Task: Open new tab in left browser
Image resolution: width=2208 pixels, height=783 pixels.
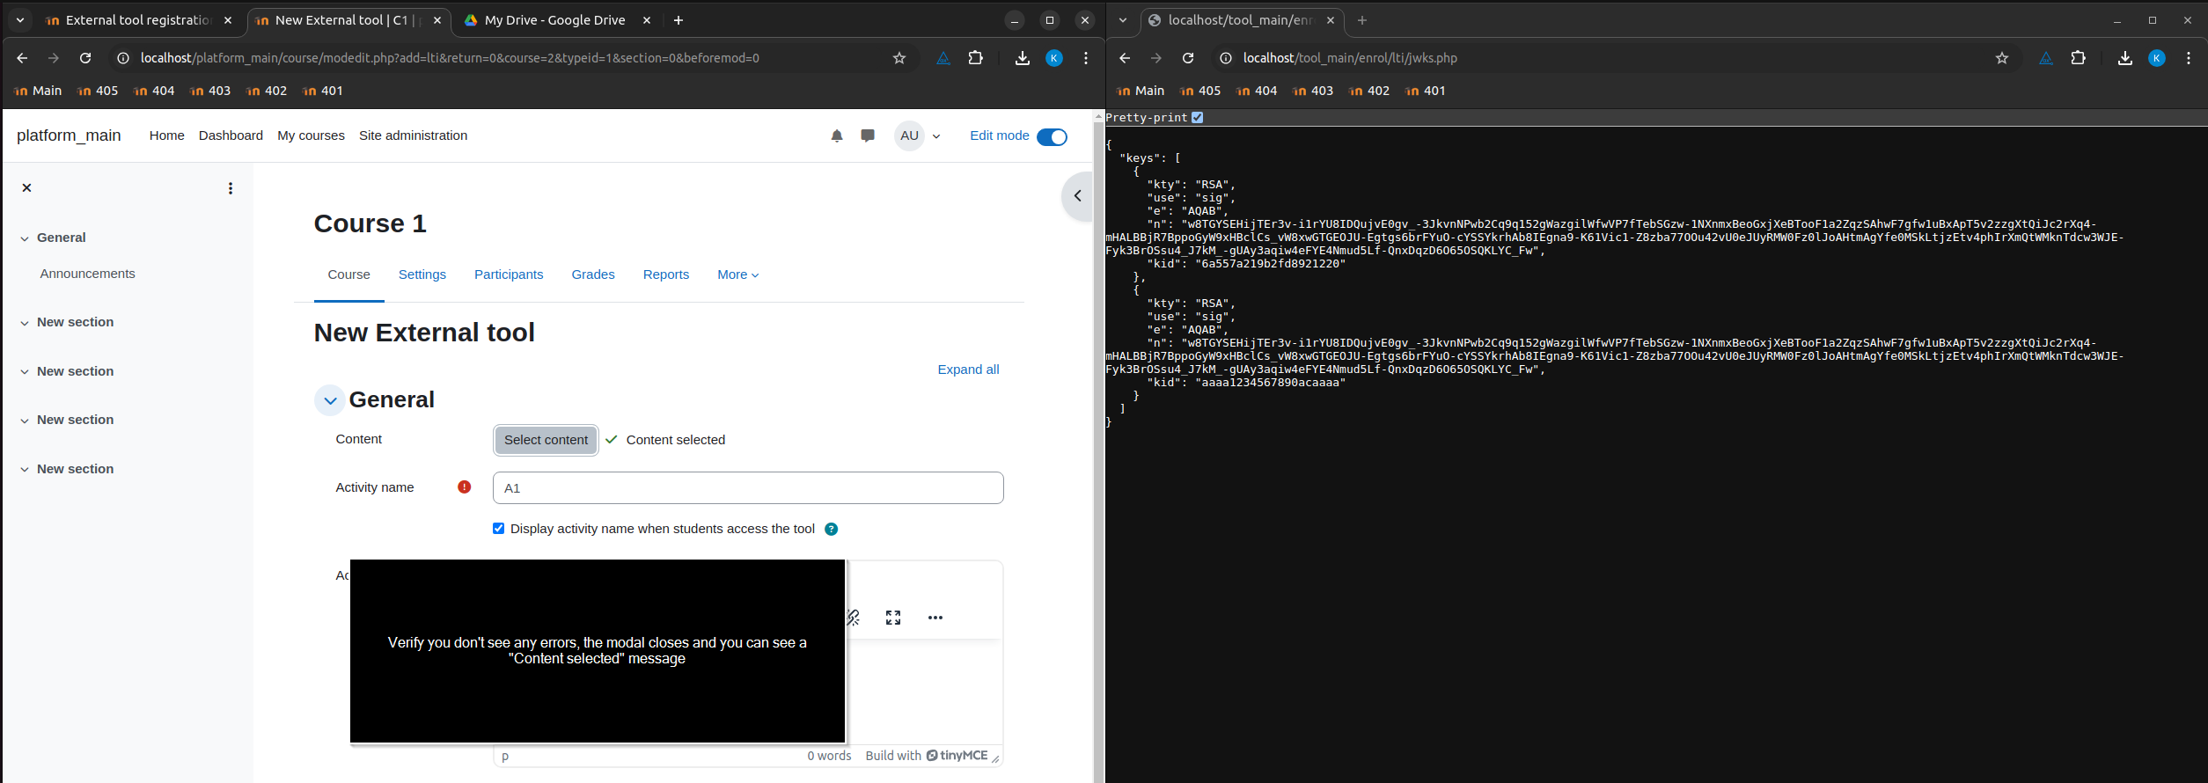Action: [679, 20]
